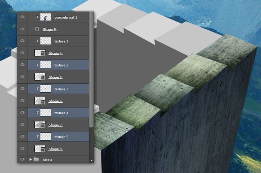Select the texture 3 layer name
261x173 pixels.
61,89
